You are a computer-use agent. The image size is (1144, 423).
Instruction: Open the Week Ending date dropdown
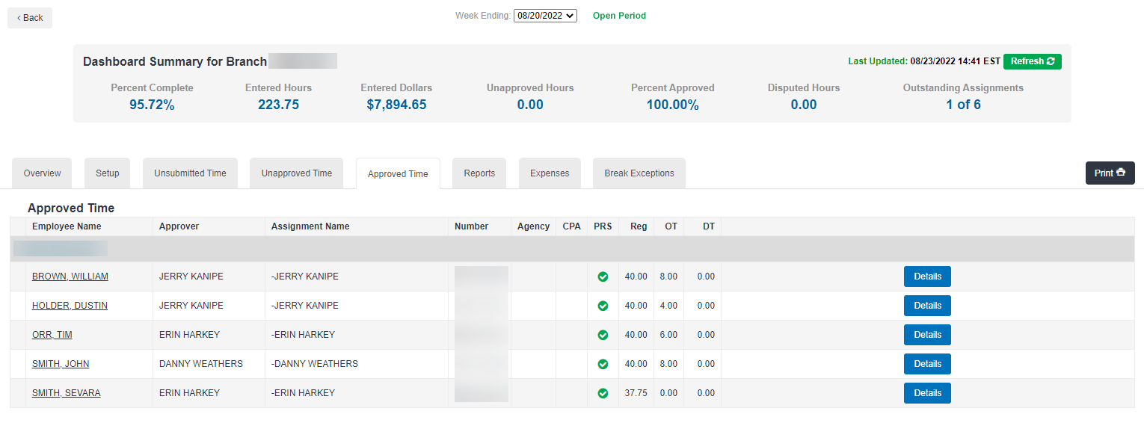point(545,16)
